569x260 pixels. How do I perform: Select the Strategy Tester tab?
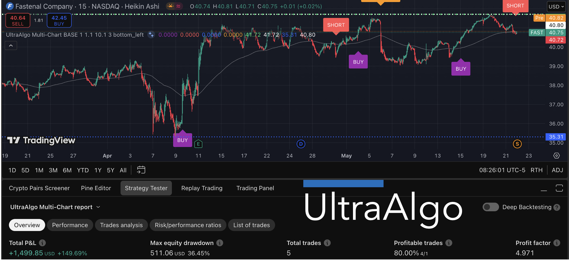click(x=146, y=188)
